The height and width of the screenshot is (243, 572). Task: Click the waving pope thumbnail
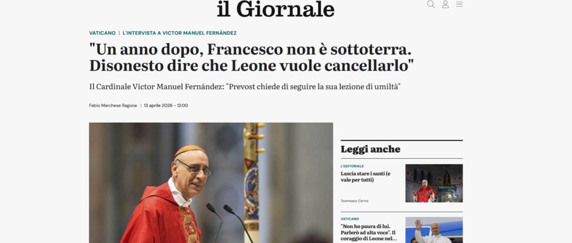point(434,230)
